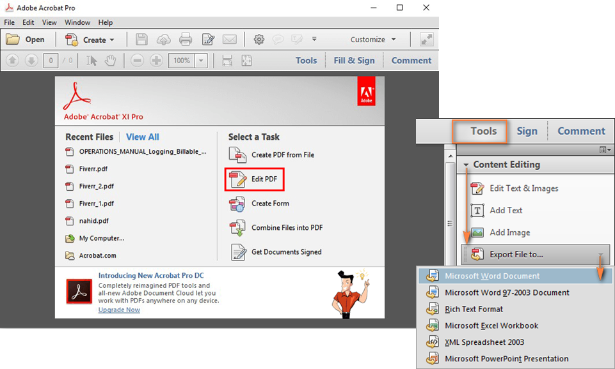Open the panel options menu icon
Image resolution: width=615 pixels, height=369 pixels.
pos(605,150)
